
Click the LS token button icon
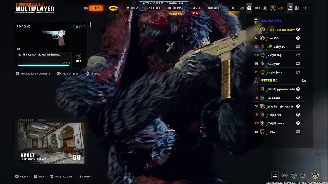click(x=275, y=175)
